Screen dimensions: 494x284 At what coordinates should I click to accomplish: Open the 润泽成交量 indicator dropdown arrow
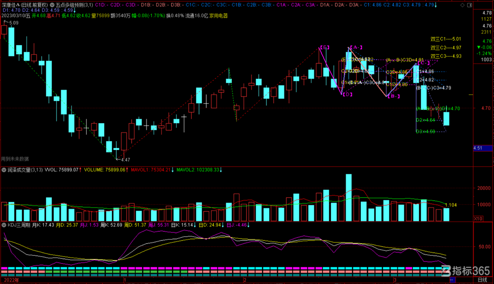pos(4,170)
